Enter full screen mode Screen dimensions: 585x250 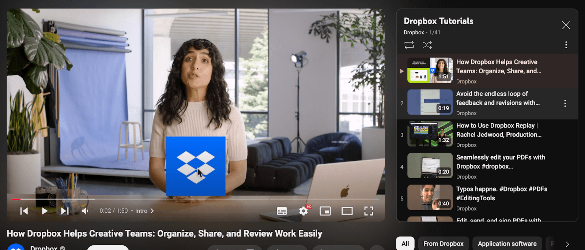tap(369, 211)
